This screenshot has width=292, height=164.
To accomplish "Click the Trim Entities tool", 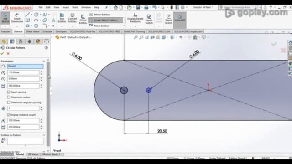I will [x=62, y=18].
